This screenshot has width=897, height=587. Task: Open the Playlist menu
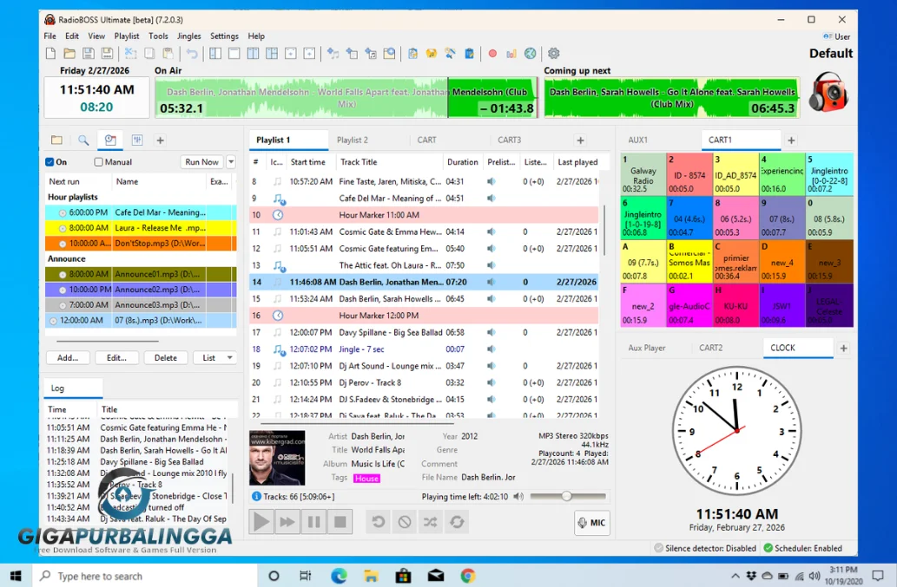tap(127, 36)
